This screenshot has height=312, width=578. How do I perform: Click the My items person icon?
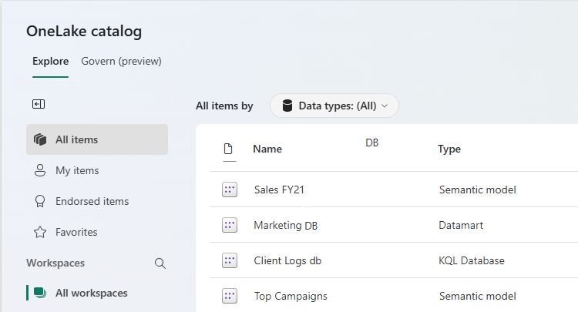tap(40, 170)
